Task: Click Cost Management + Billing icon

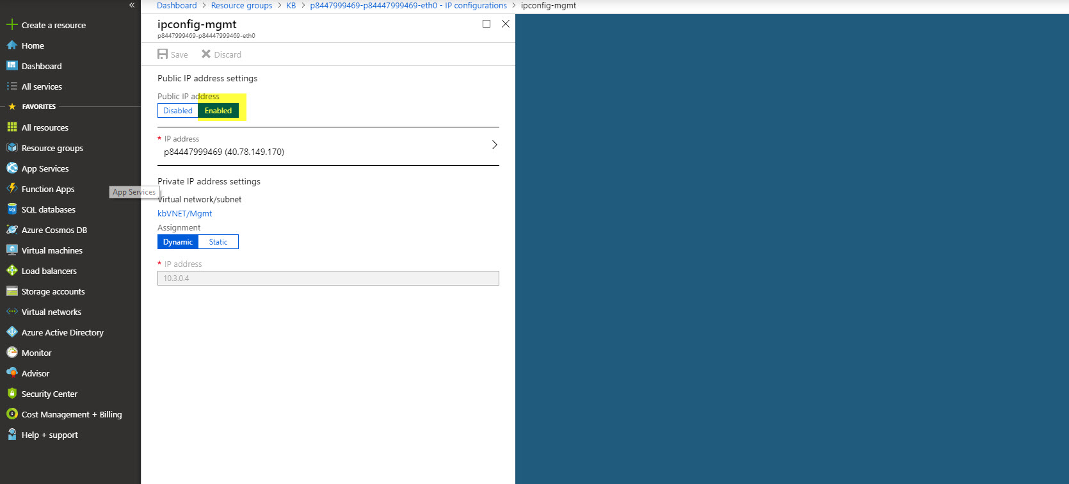Action: click(x=12, y=414)
